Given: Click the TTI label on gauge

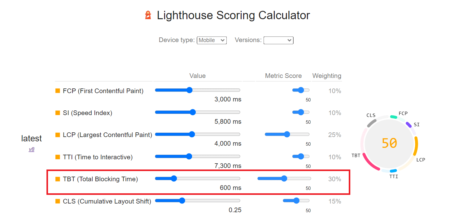Looking at the screenshot, I should click(394, 177).
